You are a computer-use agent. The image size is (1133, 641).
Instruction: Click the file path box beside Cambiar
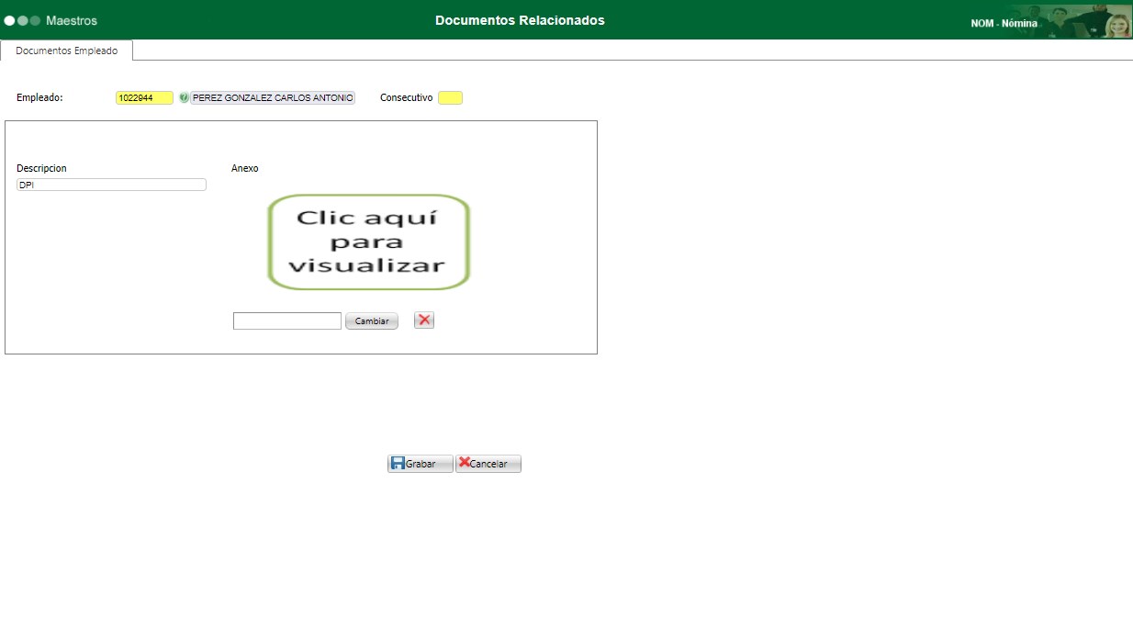(286, 320)
